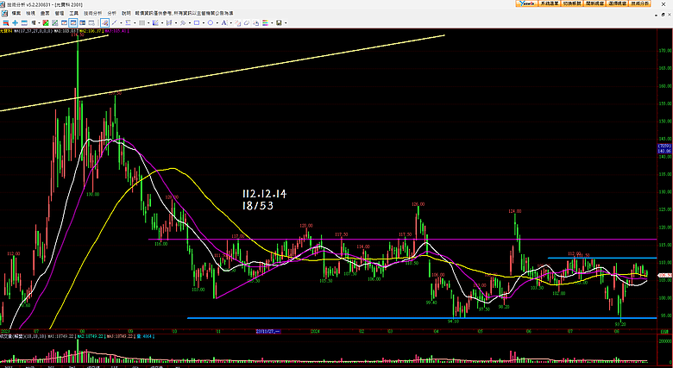Click the 開新視窗 orange button
Viewport: 673px width, 368px height.
594,3
